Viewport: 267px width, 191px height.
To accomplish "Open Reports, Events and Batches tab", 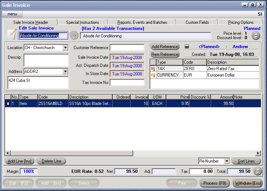I will pos(142,22).
